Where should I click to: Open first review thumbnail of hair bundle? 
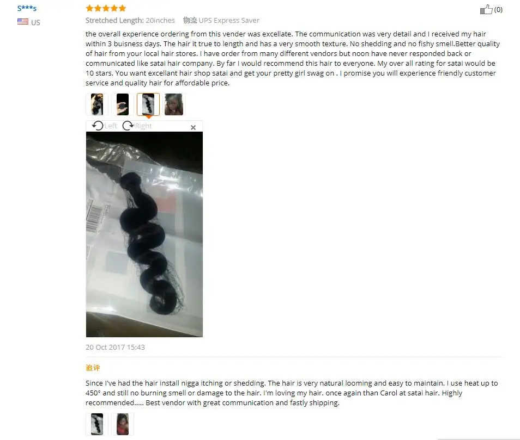coord(97,104)
